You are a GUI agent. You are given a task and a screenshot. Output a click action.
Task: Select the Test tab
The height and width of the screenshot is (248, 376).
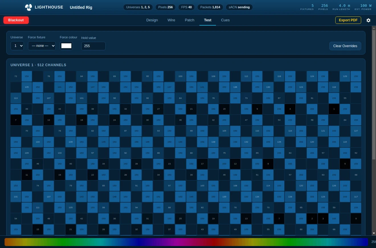(208, 20)
